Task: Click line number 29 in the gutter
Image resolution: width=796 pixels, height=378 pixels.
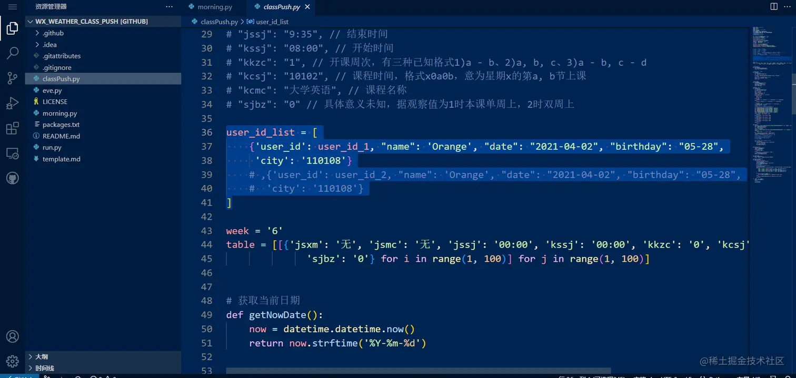Action: point(206,34)
